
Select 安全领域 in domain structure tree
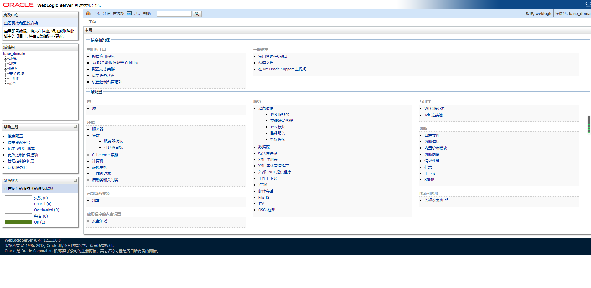[x=17, y=74]
